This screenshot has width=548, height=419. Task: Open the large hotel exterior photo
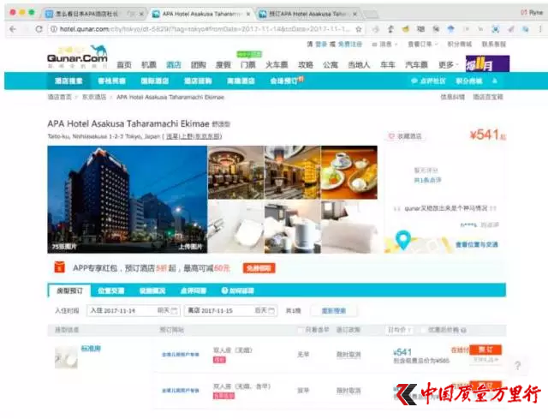click(x=128, y=200)
